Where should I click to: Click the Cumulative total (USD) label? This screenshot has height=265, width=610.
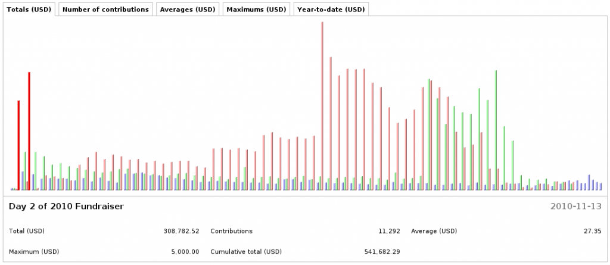245,251
